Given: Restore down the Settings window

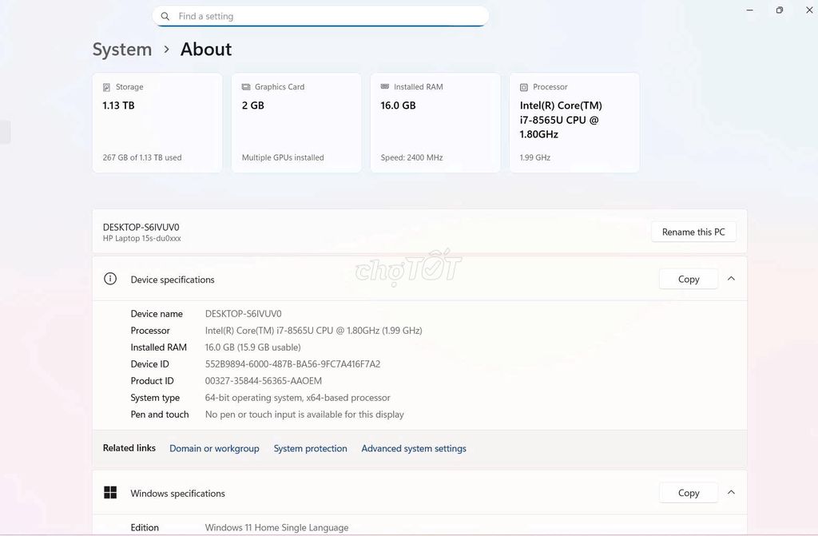Looking at the screenshot, I should point(780,10).
